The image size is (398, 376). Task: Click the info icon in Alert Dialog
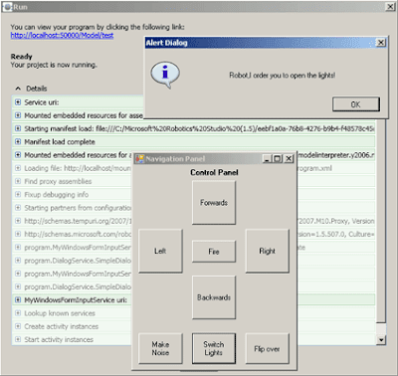coord(165,75)
